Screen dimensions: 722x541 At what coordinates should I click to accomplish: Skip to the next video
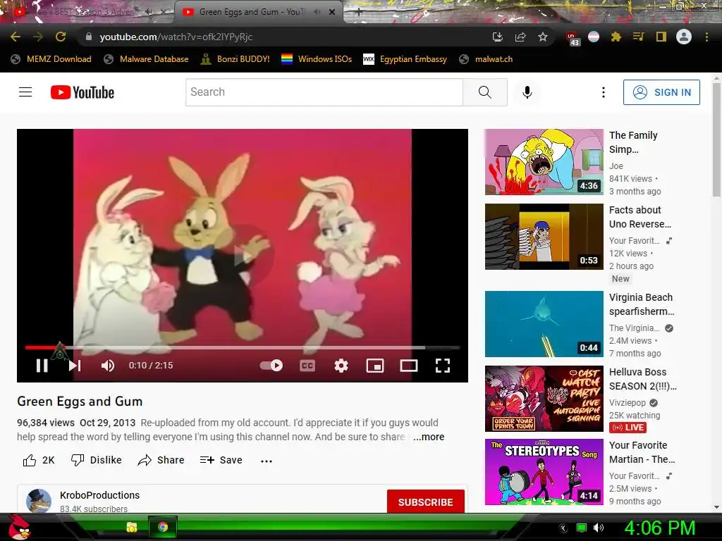75,366
